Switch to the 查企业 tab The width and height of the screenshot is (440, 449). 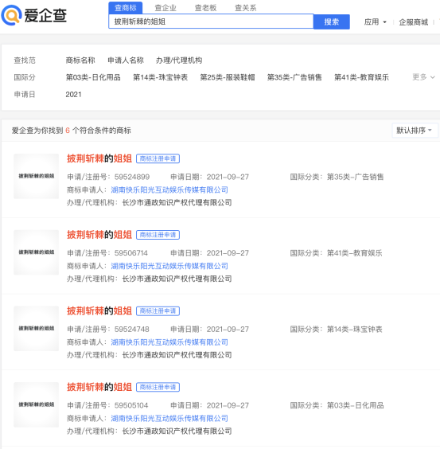point(165,8)
